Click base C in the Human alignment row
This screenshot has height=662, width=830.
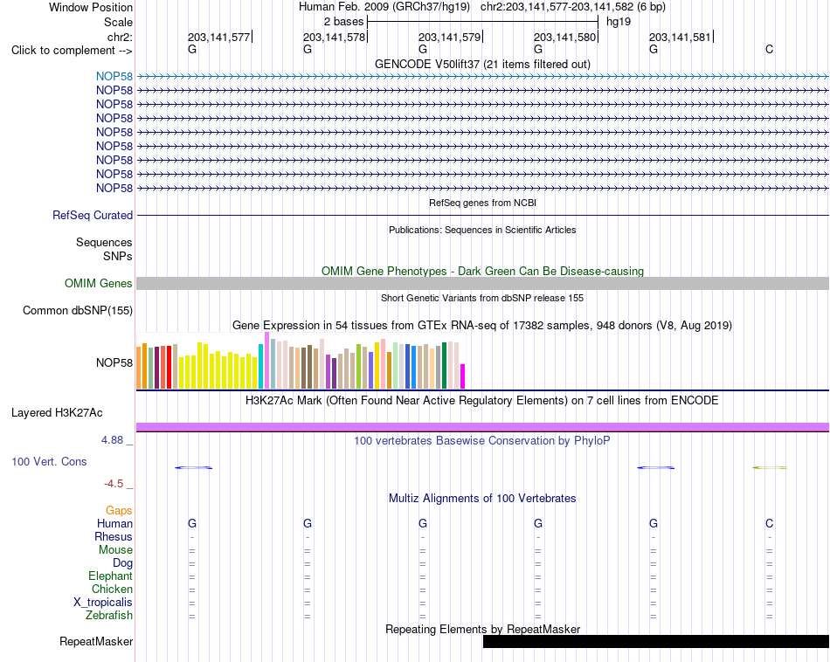click(x=769, y=523)
